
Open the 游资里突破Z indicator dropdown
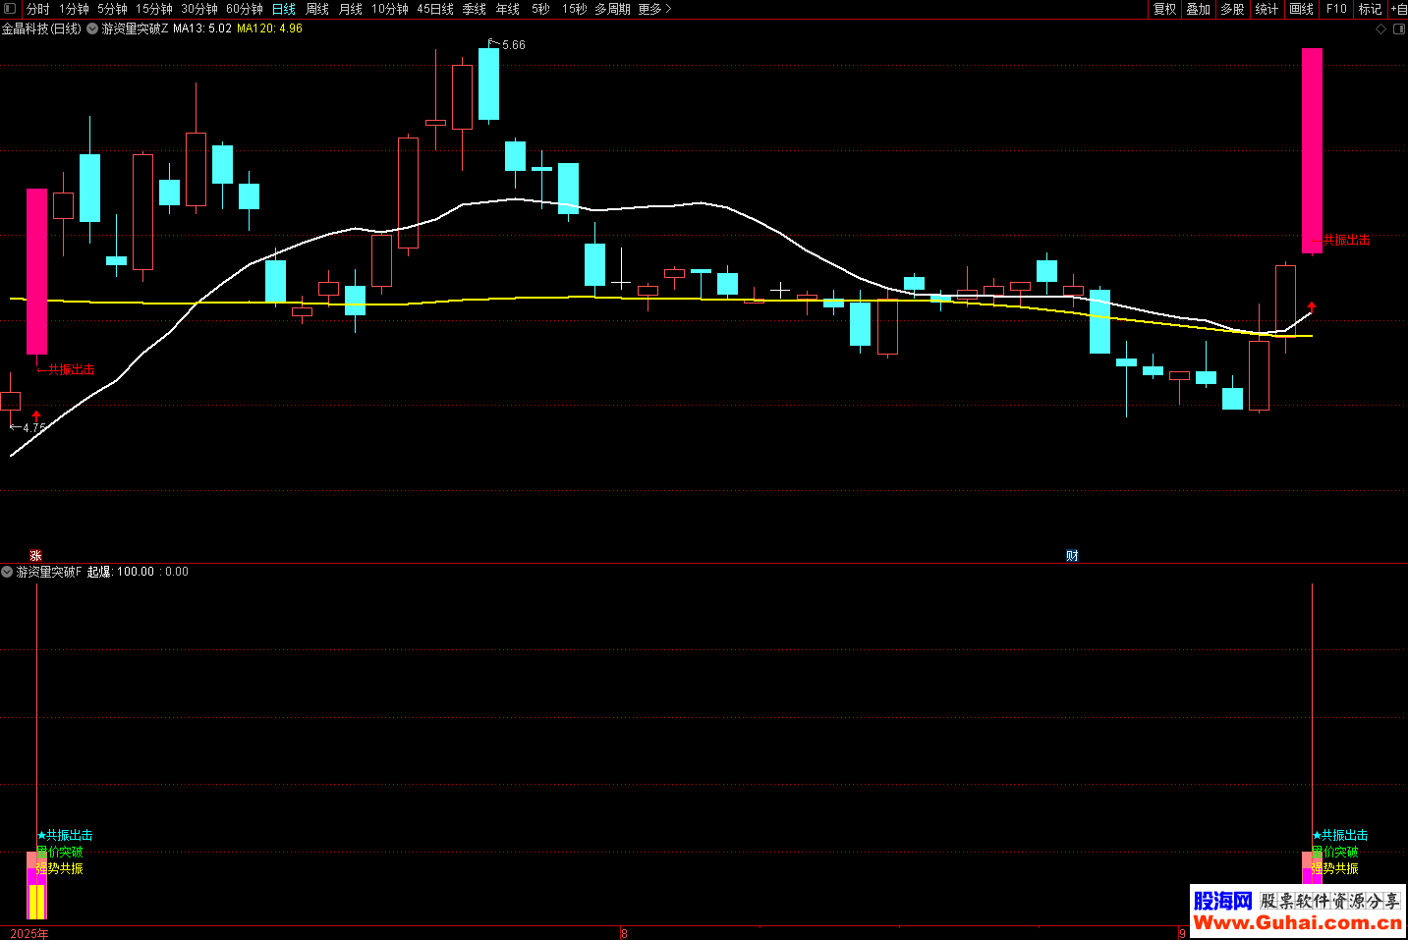click(x=92, y=28)
